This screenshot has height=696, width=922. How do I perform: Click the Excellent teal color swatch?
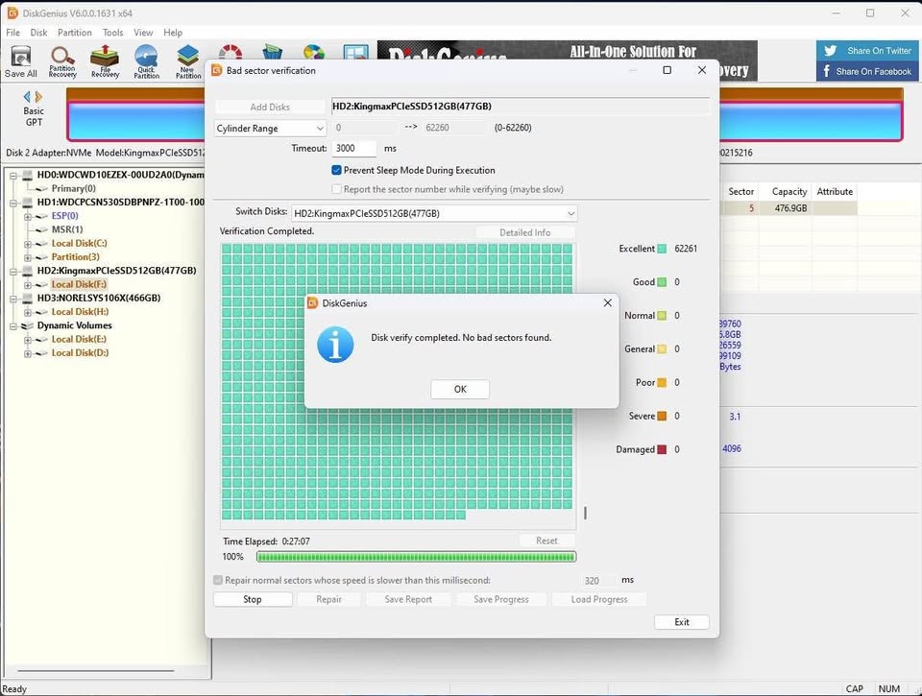click(662, 249)
